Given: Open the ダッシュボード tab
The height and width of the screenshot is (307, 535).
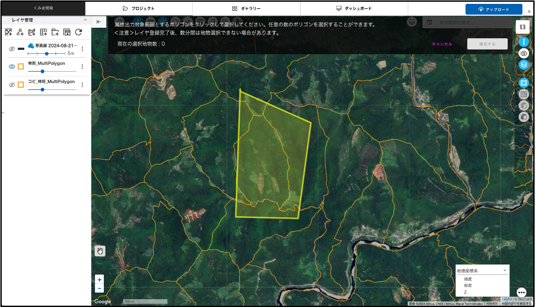Looking at the screenshot, I should [x=354, y=9].
